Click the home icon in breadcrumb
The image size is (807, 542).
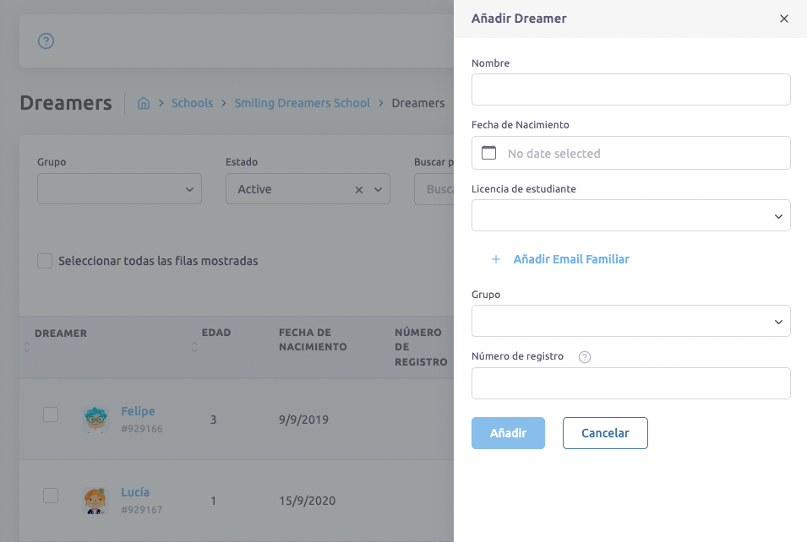tap(144, 103)
